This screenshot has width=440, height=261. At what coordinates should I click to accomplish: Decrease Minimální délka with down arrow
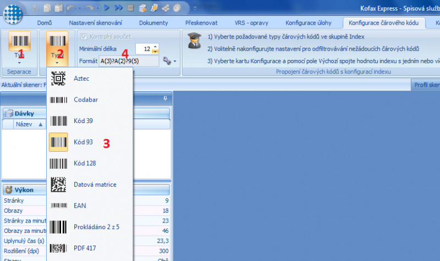(155, 52)
